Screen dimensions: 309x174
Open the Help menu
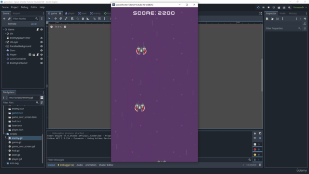point(42,7)
